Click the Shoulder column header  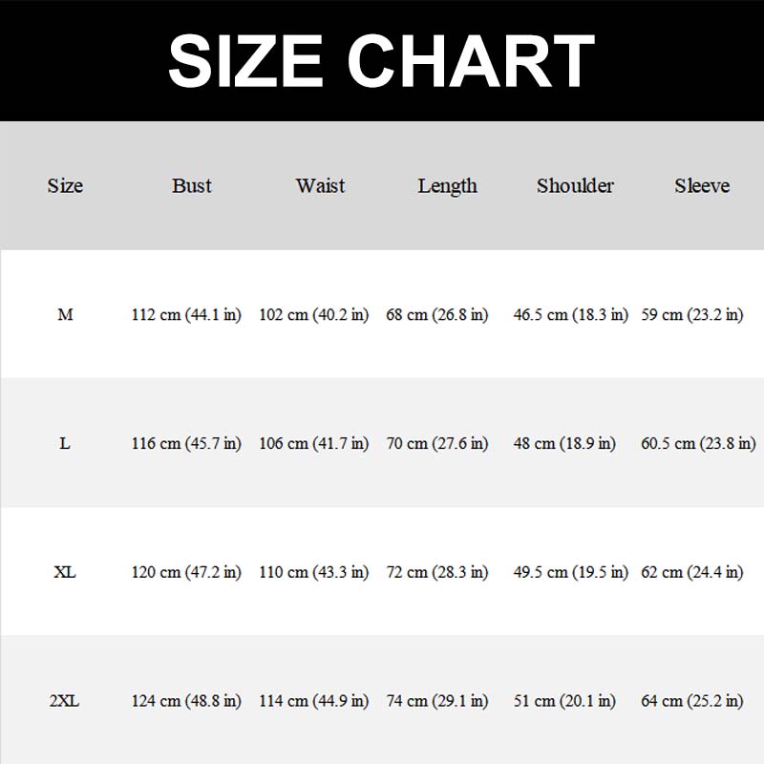575,186
